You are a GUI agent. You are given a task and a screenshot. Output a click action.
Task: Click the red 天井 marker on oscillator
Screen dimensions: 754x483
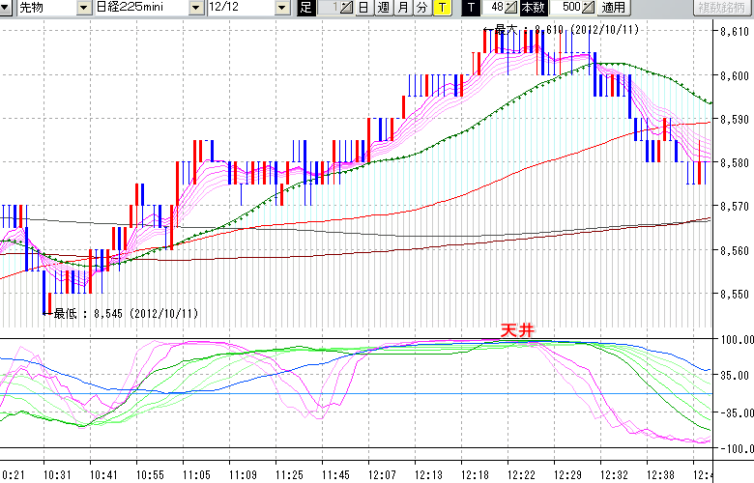pos(516,330)
